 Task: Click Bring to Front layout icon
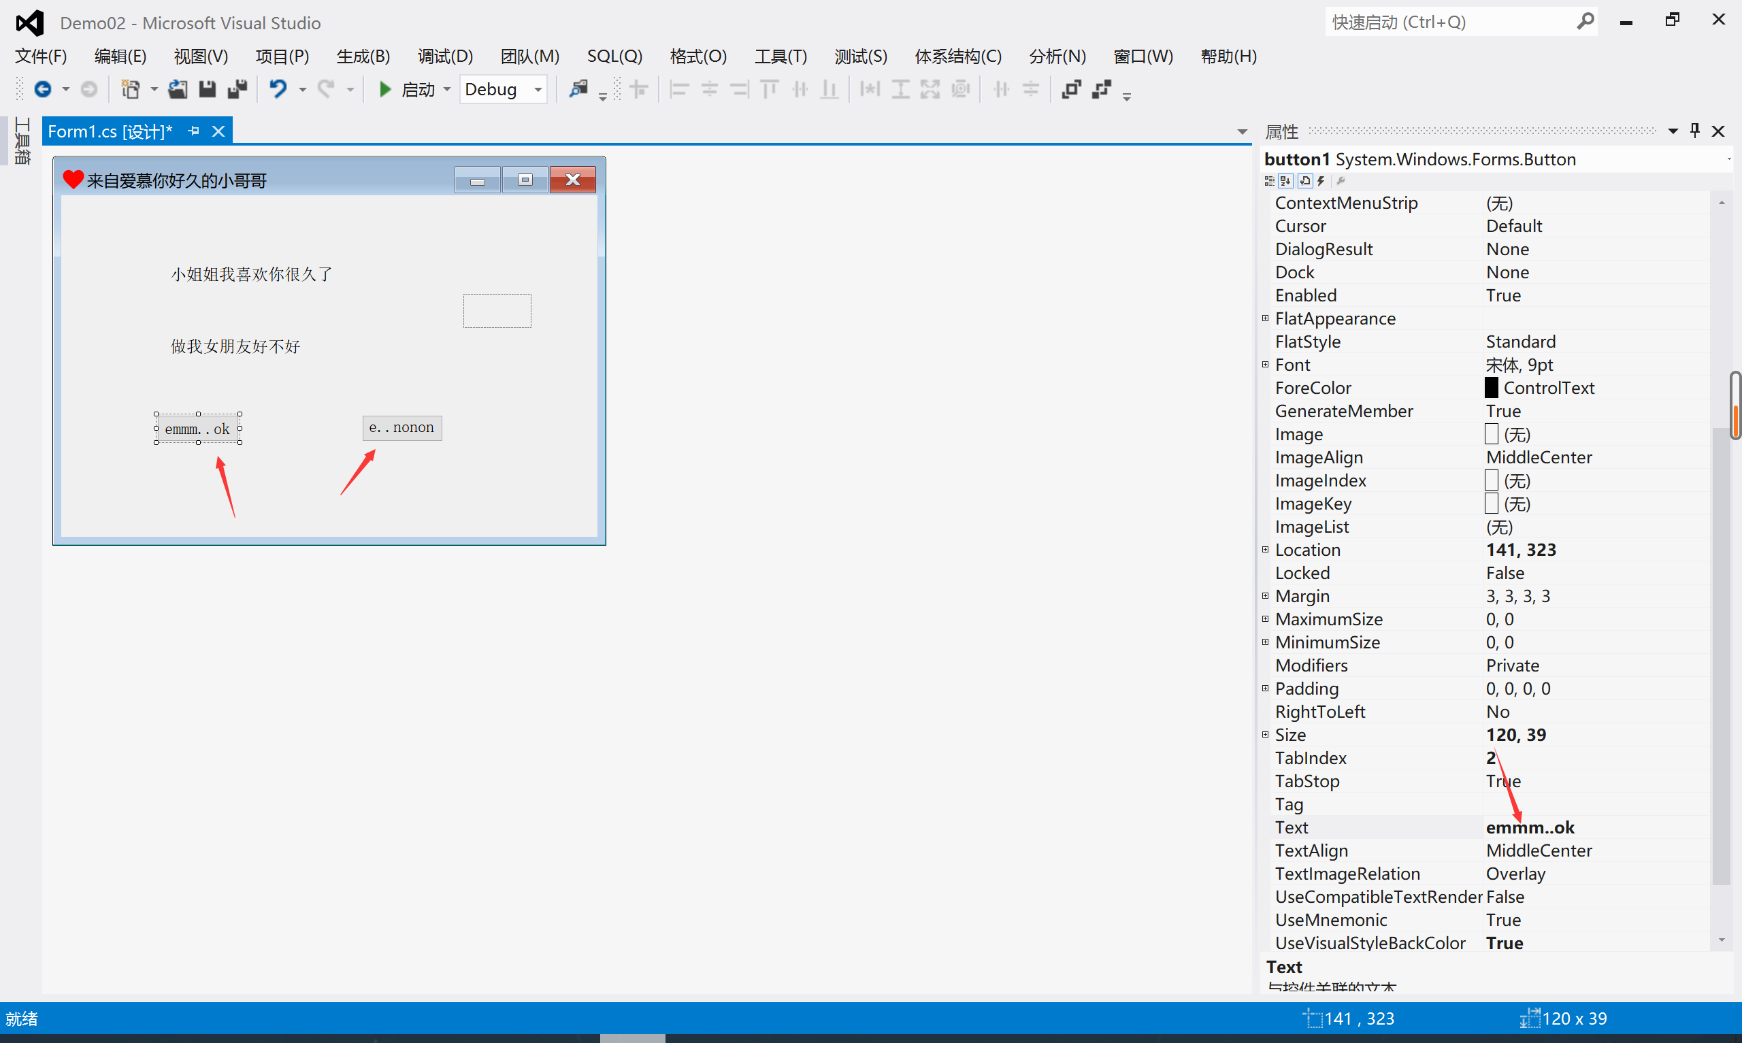click(1072, 89)
